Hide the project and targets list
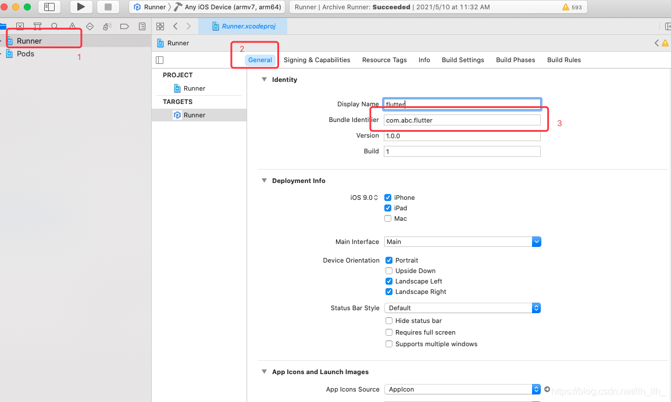The width and height of the screenshot is (671, 402). coord(160,60)
